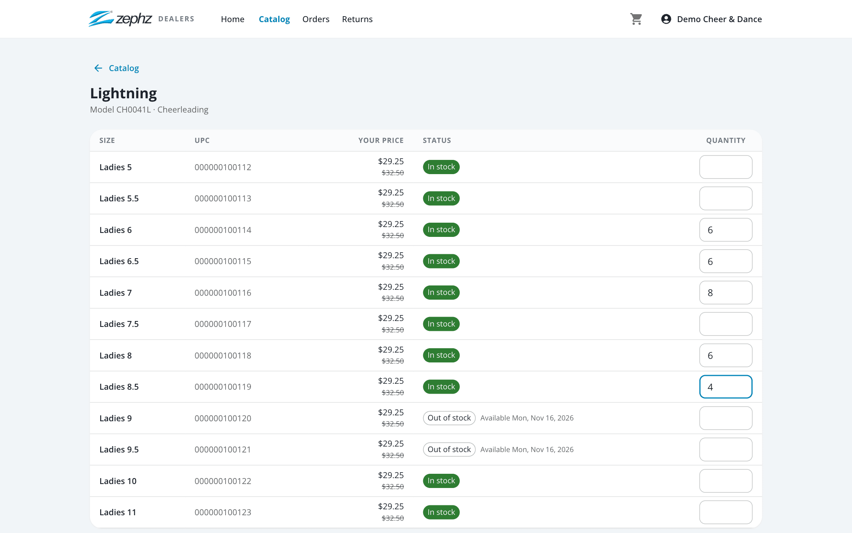Click the $29.25 price for Ladies 6

pos(391,224)
